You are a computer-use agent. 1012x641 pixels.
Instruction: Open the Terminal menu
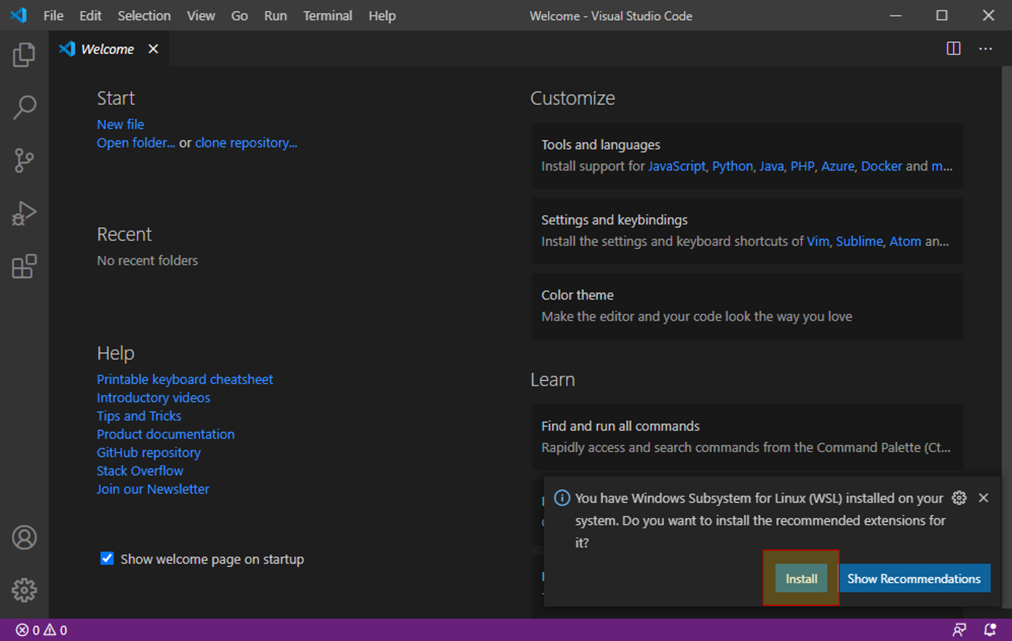(327, 16)
